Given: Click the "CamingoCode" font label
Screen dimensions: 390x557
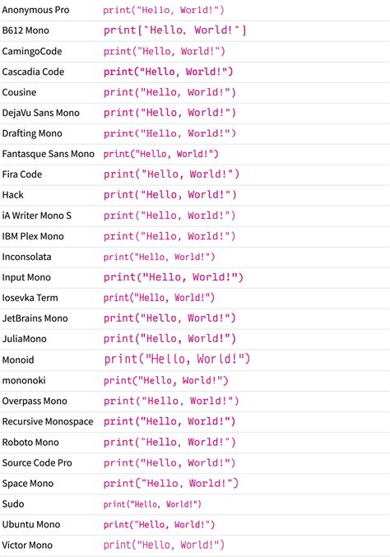Looking at the screenshot, I should pos(32,51).
